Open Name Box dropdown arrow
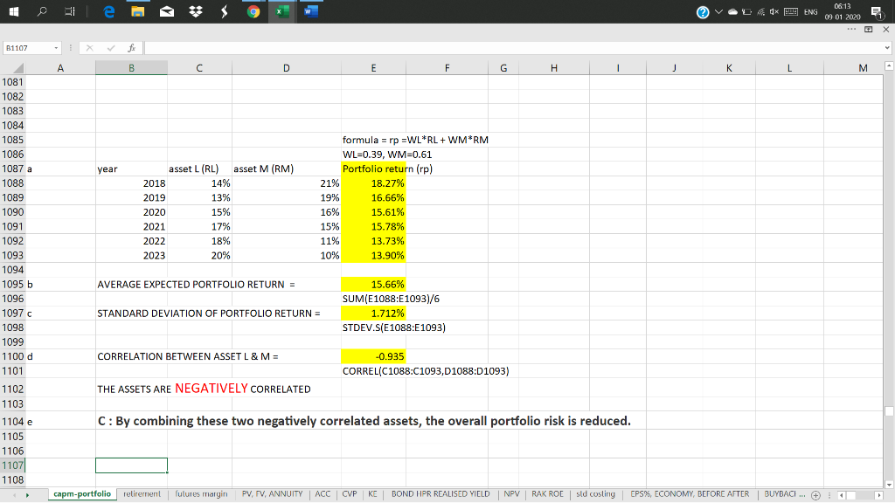Viewport: 895px width, 503px height. [x=56, y=48]
